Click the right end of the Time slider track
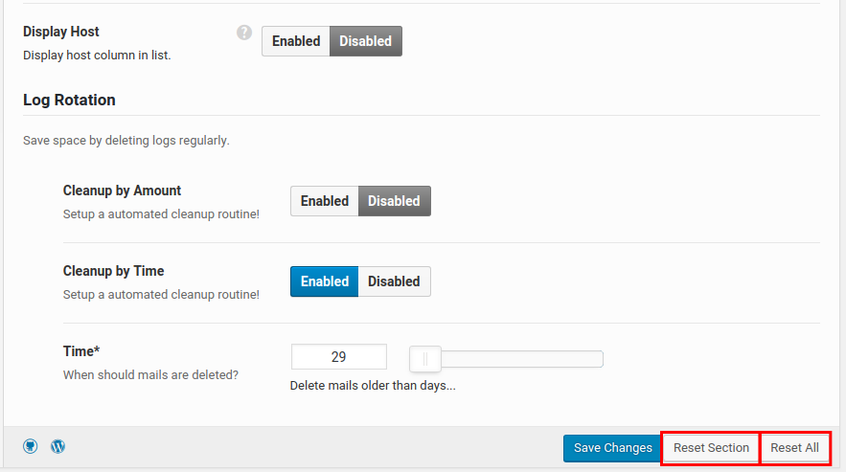The height and width of the screenshot is (472, 846). coord(597,359)
